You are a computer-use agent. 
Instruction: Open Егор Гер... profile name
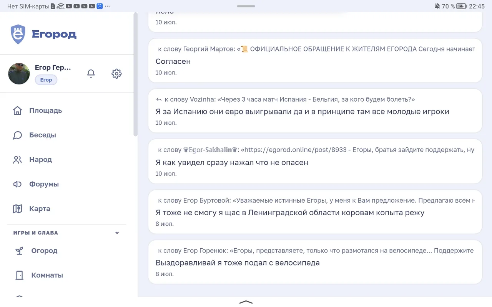click(x=53, y=68)
